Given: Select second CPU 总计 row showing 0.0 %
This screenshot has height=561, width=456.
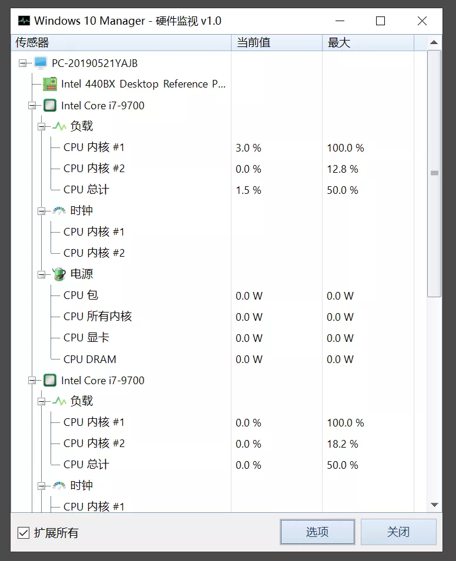Looking at the screenshot, I should pyautogui.click(x=86, y=465).
